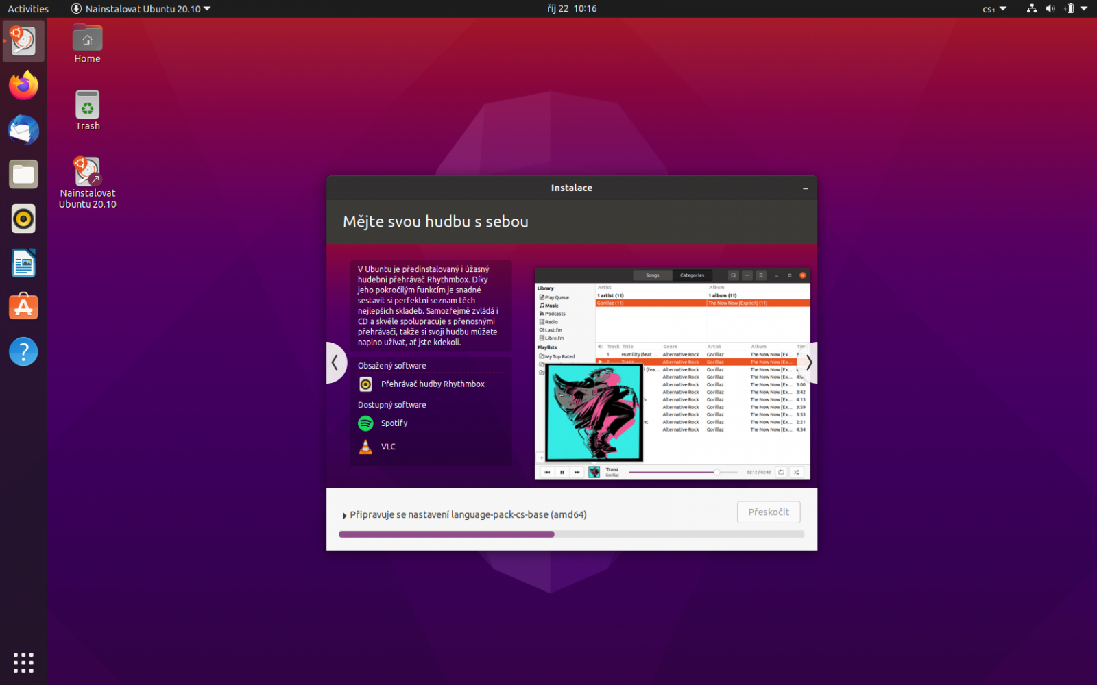This screenshot has width=1097, height=685.
Task: Launch Firefox from the dock
Action: pos(23,85)
